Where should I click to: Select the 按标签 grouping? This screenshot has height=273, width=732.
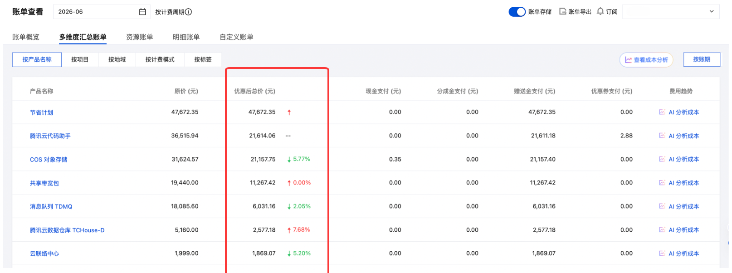[203, 59]
